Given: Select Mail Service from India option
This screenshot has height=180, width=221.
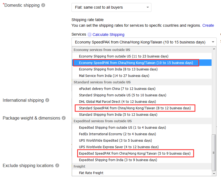Looking at the screenshot, I should pyautogui.click(x=114, y=76).
